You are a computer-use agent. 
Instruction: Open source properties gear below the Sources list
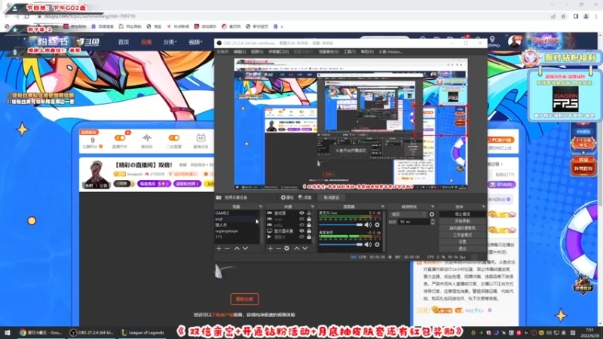click(286, 249)
